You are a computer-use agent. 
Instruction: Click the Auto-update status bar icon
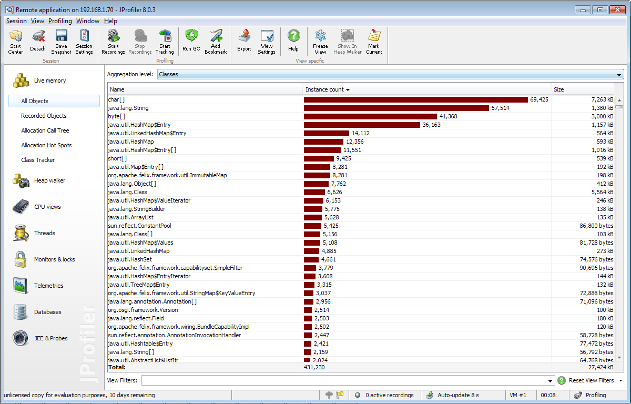pyautogui.click(x=430, y=395)
